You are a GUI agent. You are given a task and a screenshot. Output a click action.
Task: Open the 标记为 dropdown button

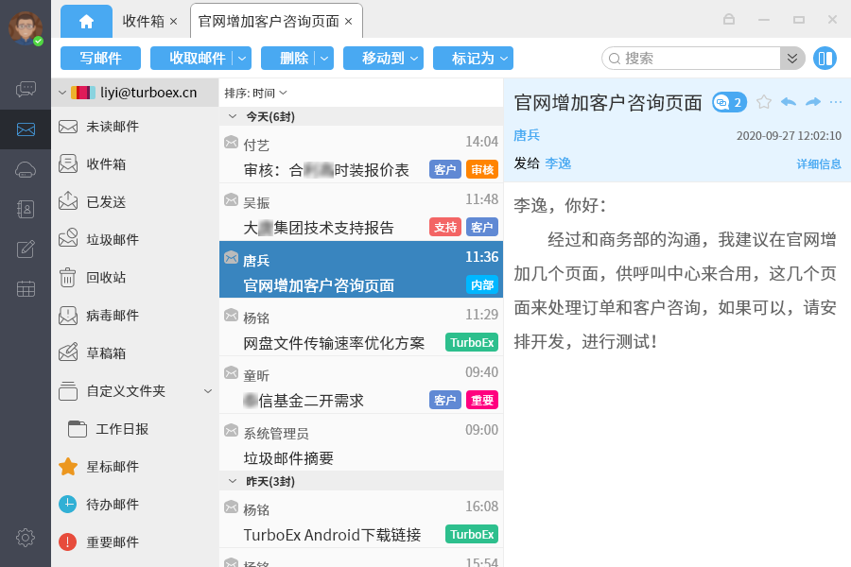tap(473, 59)
